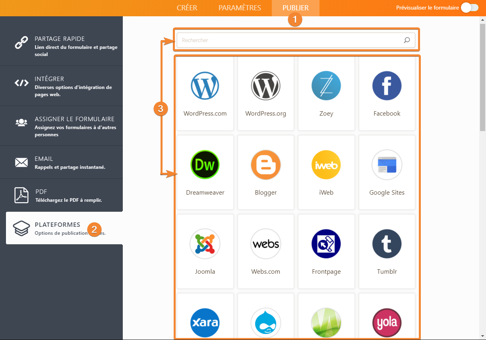
Task: Select the Dreamweaver platform icon
Action: tap(205, 164)
